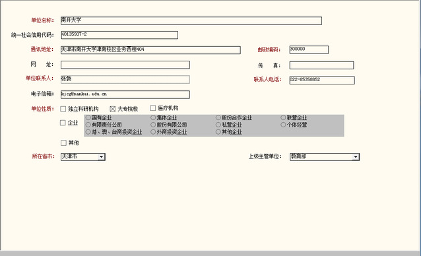The height and width of the screenshot is (256, 421).
Task: Tick the 其他 checkbox
Action: 63,143
